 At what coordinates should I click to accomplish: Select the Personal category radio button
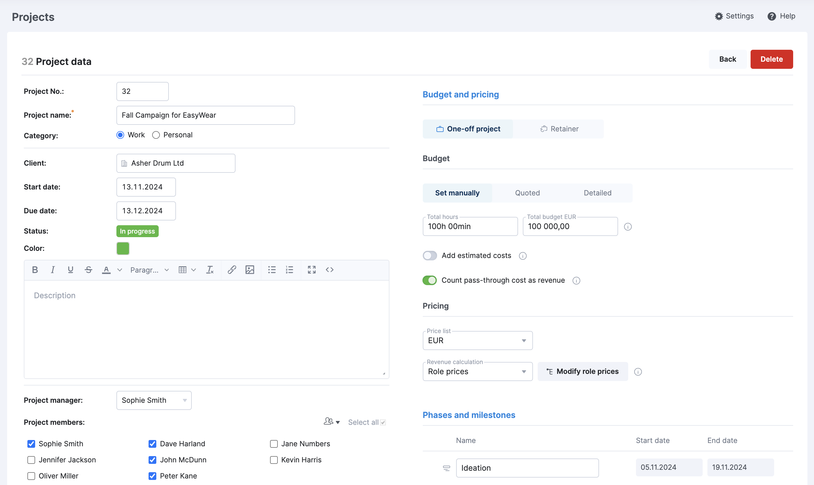tap(156, 135)
